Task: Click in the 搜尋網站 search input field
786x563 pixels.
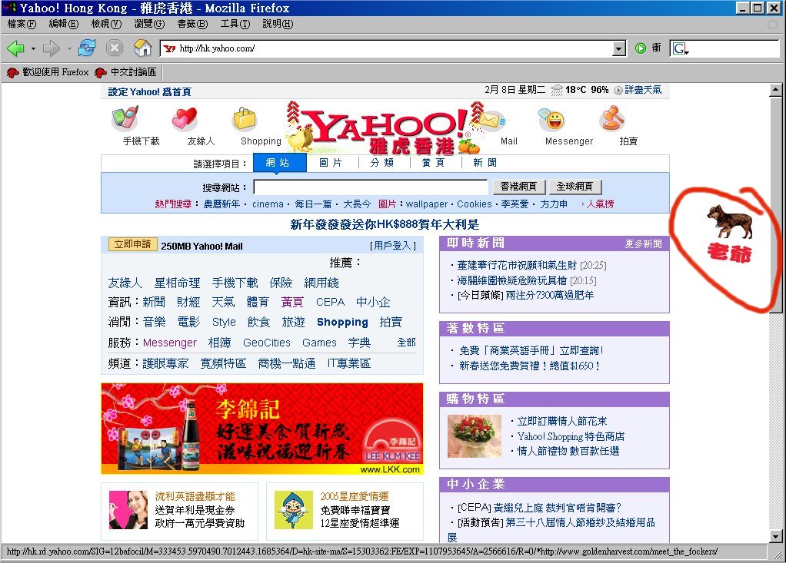Action: pos(371,187)
